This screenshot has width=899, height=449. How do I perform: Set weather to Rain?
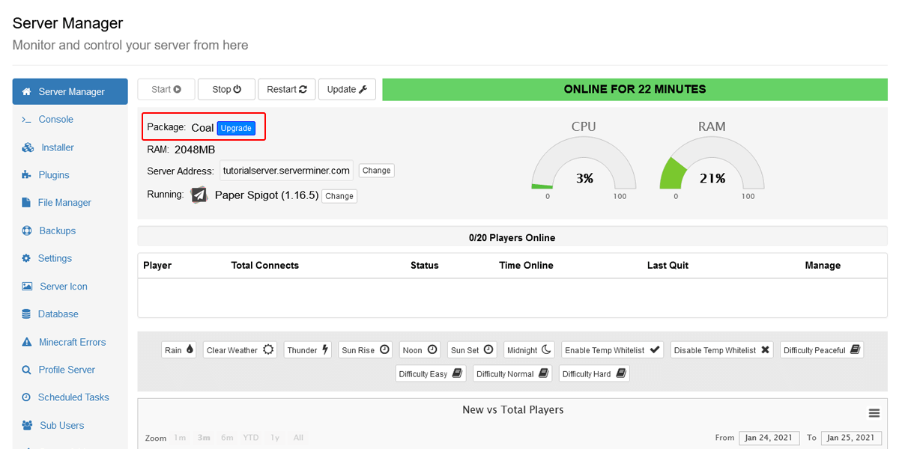click(179, 349)
